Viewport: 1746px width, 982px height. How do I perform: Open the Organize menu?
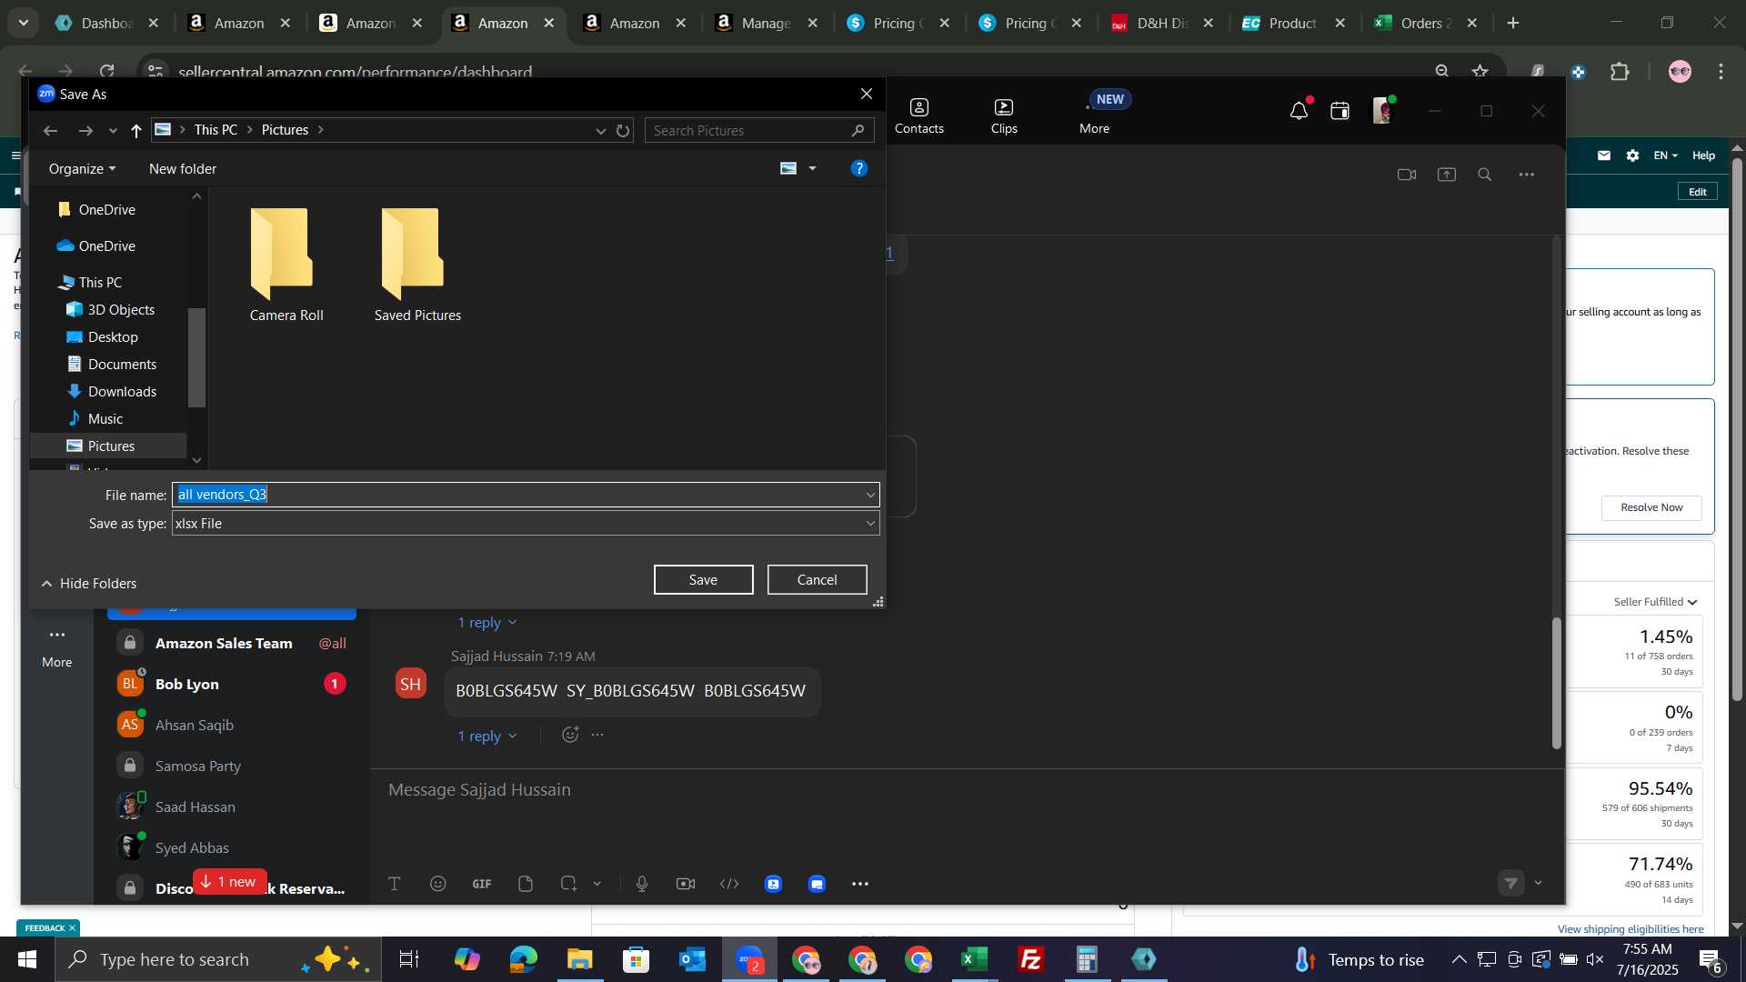[x=82, y=168]
